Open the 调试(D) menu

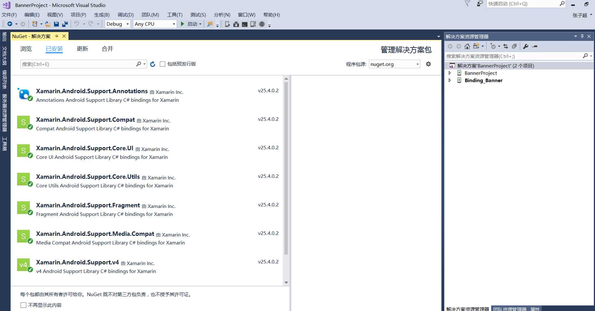[x=126, y=15]
